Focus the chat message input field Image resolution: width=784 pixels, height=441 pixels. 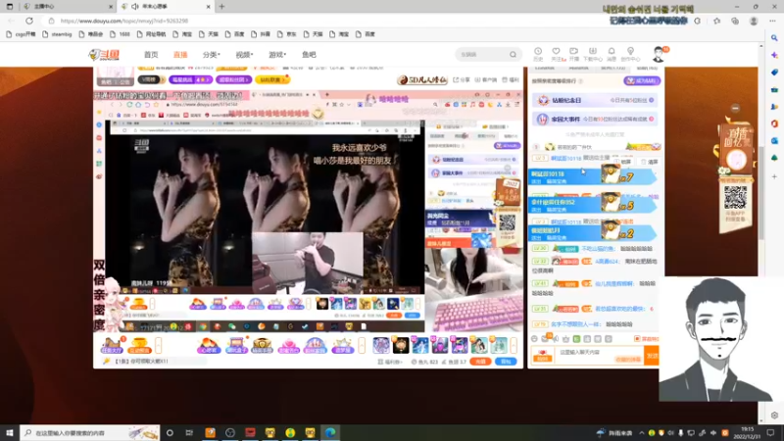[x=599, y=356]
